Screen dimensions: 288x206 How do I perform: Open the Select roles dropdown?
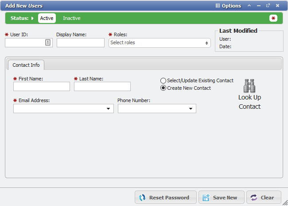160,43
